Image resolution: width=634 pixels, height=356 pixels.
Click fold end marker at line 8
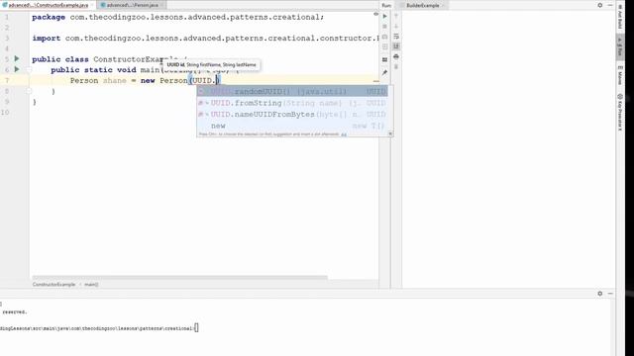coord(29,91)
